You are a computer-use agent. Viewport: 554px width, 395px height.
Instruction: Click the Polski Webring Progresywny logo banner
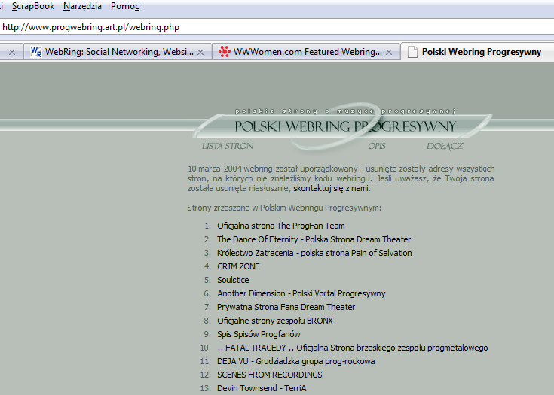tap(343, 126)
